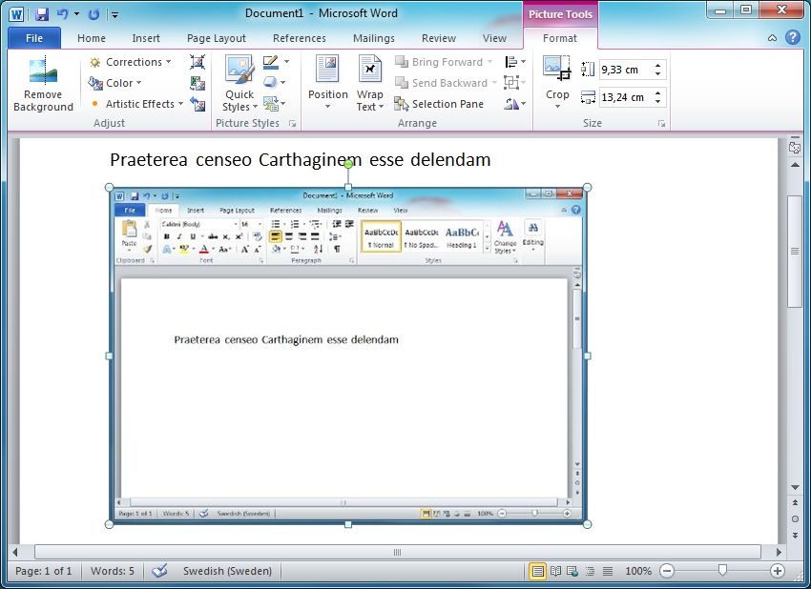Click the Align objects icon

[511, 62]
